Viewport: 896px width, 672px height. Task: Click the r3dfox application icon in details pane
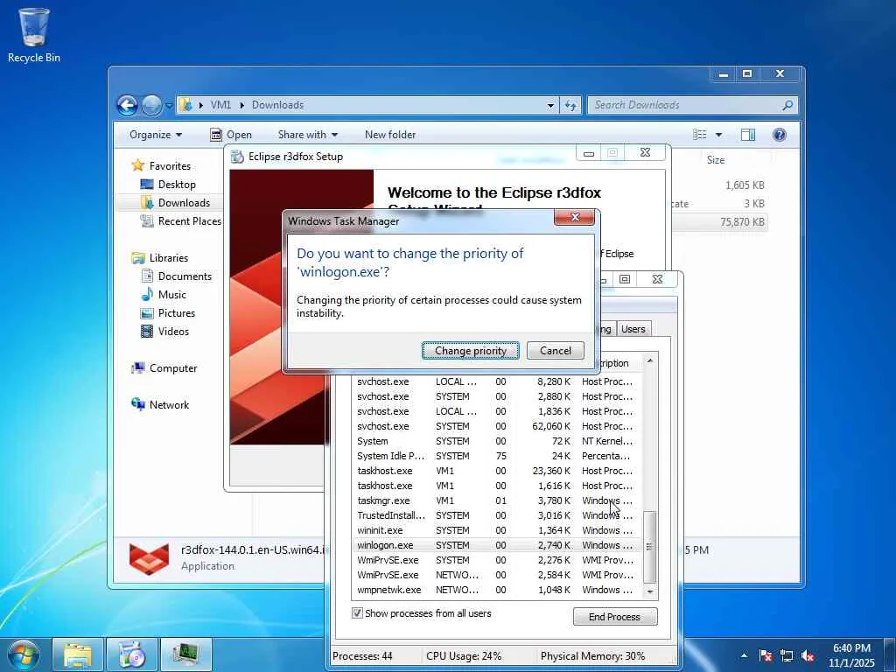(149, 558)
